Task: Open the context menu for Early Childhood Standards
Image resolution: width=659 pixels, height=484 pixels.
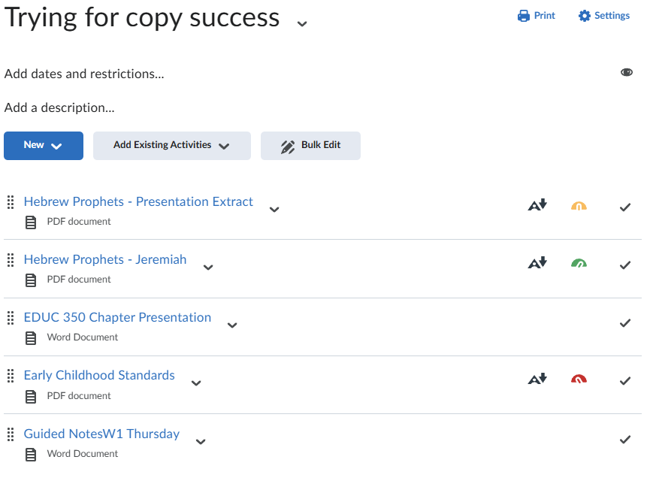Action: [196, 383]
